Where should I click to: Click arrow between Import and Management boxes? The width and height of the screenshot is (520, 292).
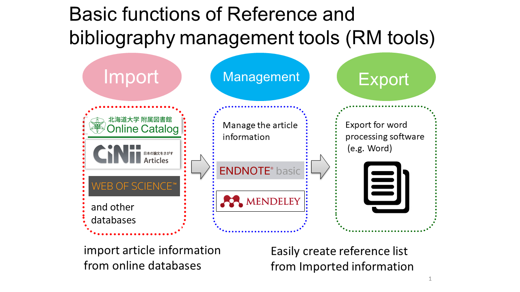tap(200, 166)
